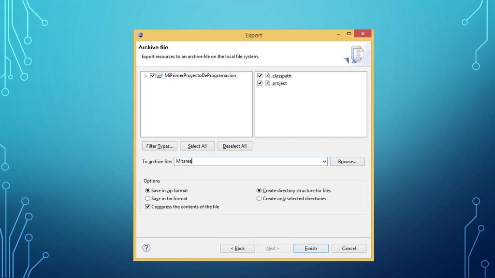Minimize the Export window

tap(338, 34)
